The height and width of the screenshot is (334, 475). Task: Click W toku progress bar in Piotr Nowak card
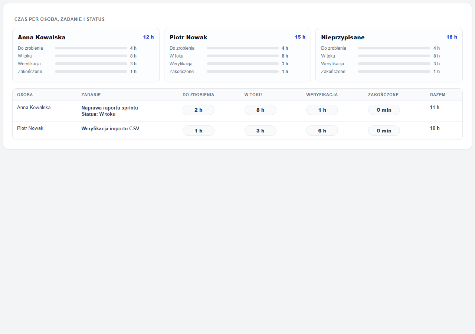click(x=243, y=56)
